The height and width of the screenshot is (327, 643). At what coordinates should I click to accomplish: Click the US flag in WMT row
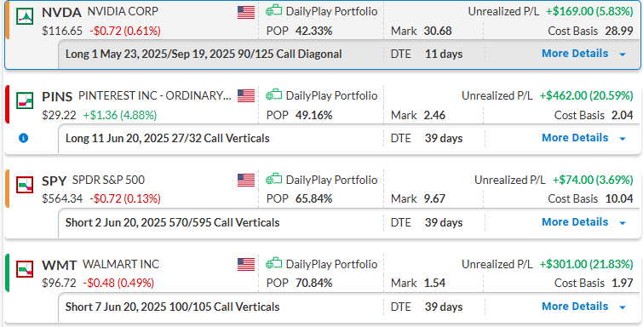tap(246, 265)
